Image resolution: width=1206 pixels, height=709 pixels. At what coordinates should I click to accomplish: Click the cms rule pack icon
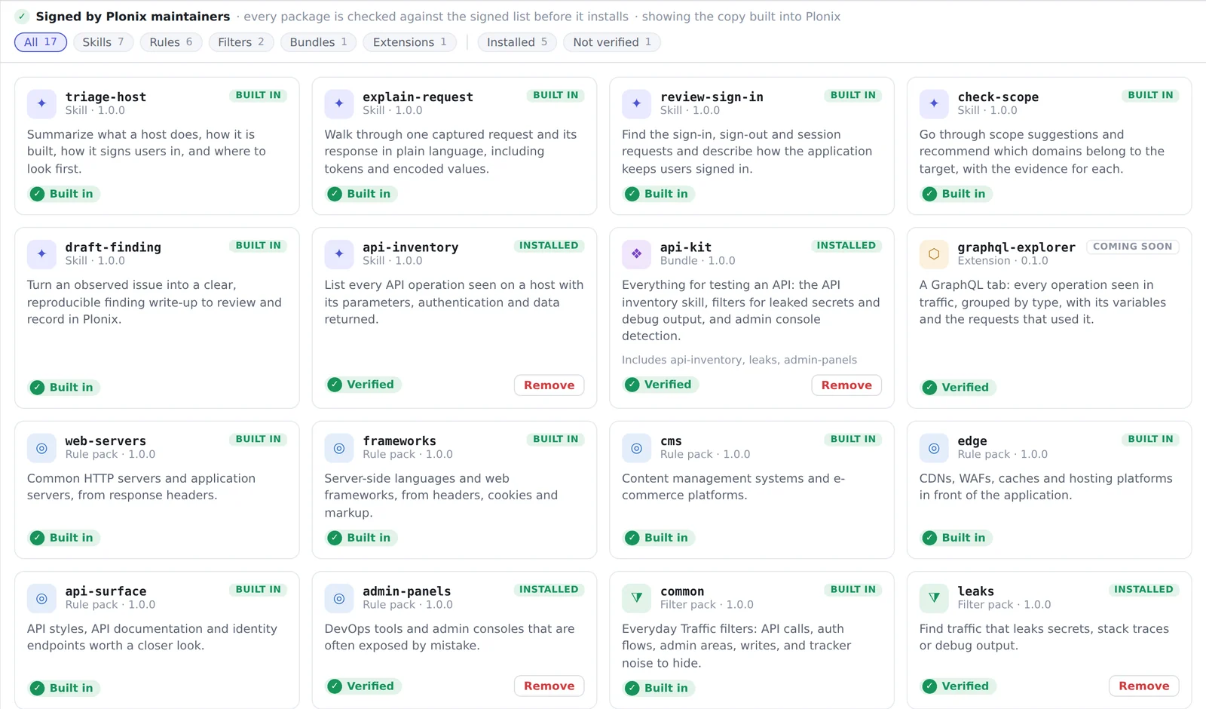pos(636,448)
